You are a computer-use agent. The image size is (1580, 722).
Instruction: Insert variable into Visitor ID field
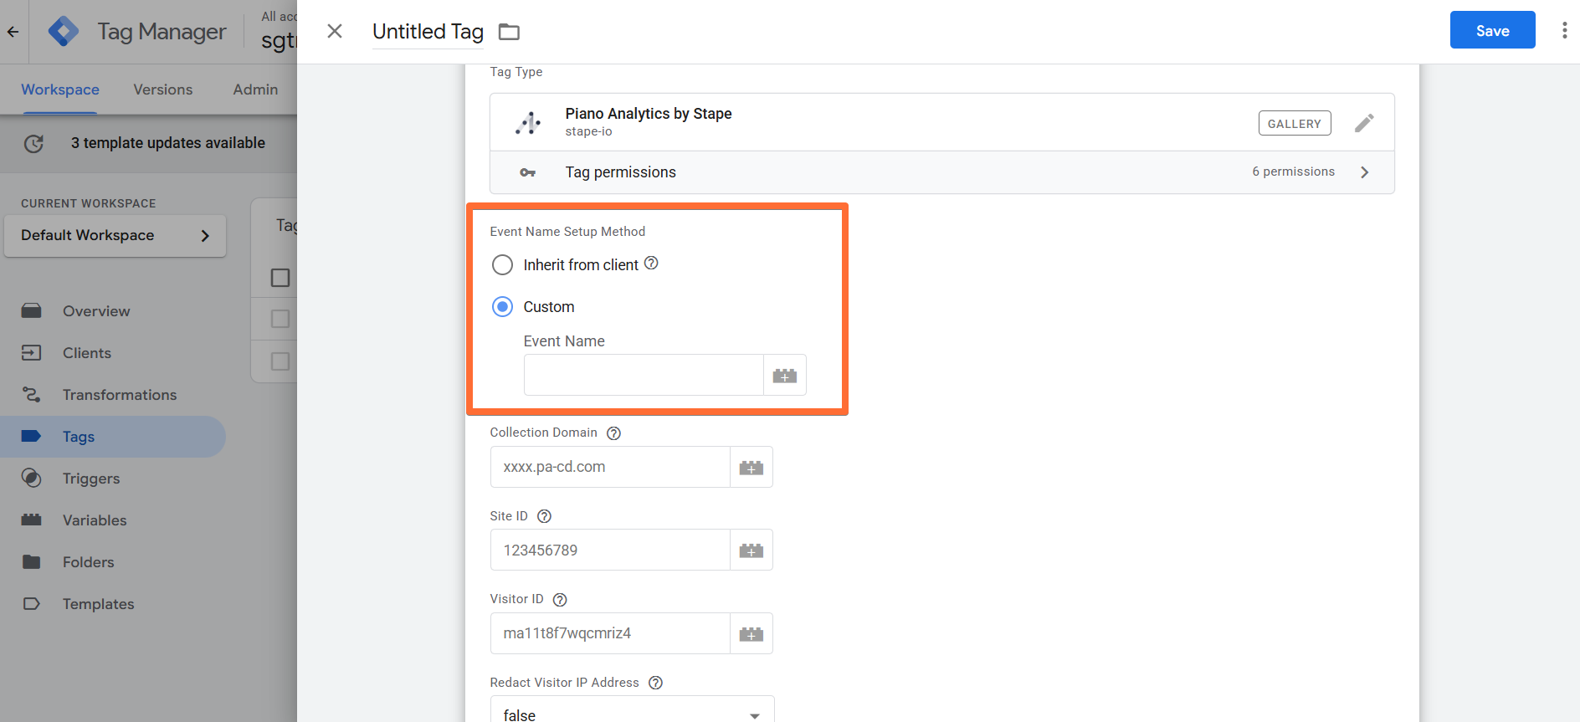coord(751,632)
